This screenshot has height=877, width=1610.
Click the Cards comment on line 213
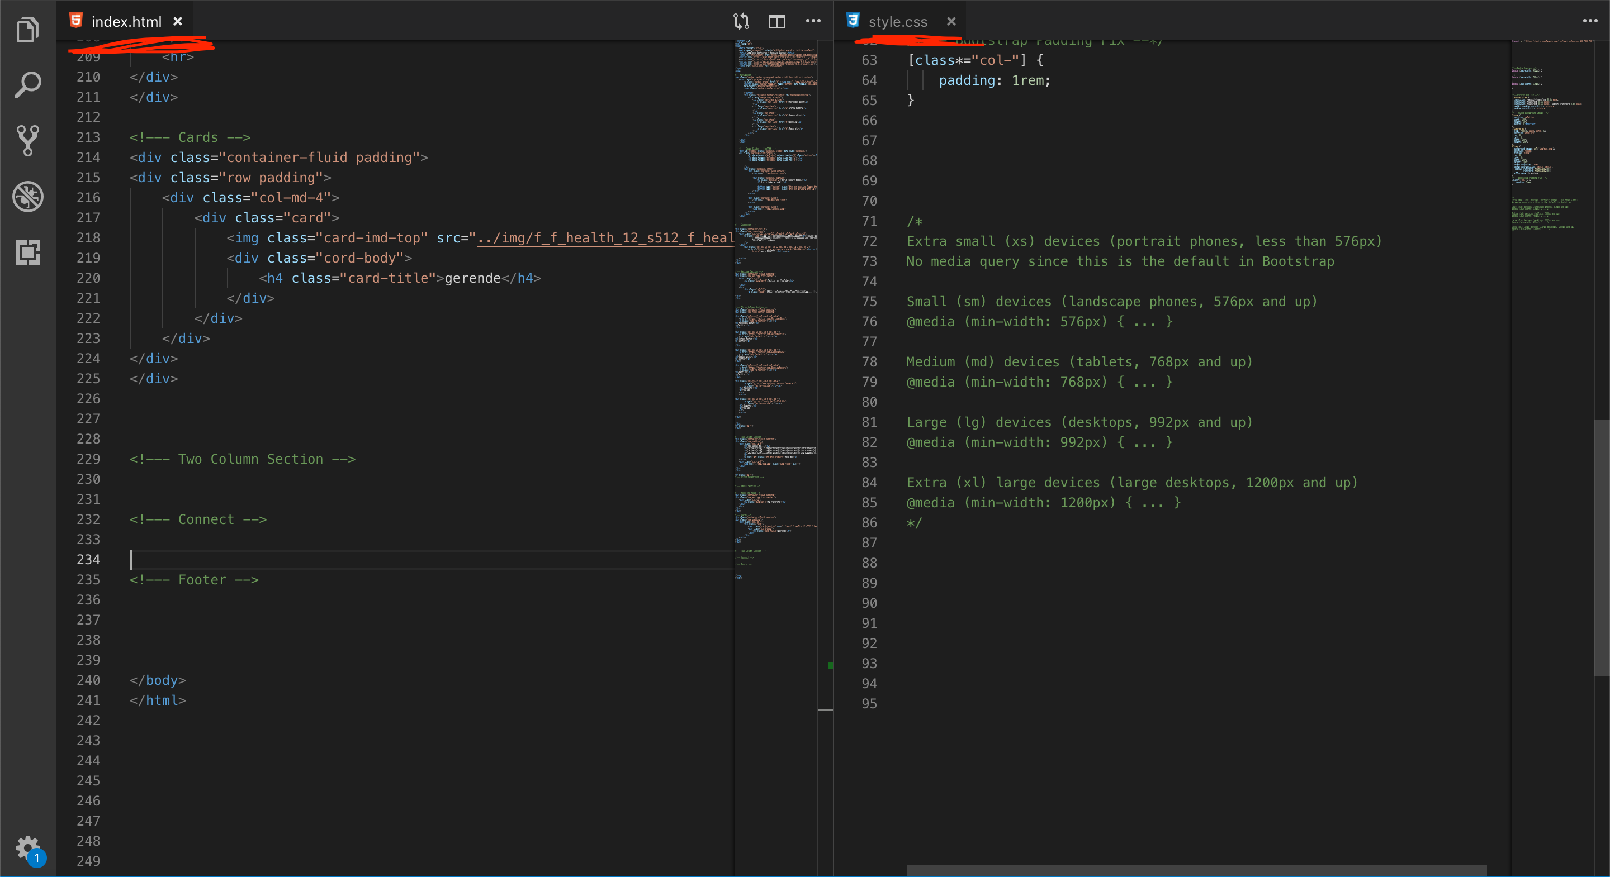point(190,137)
